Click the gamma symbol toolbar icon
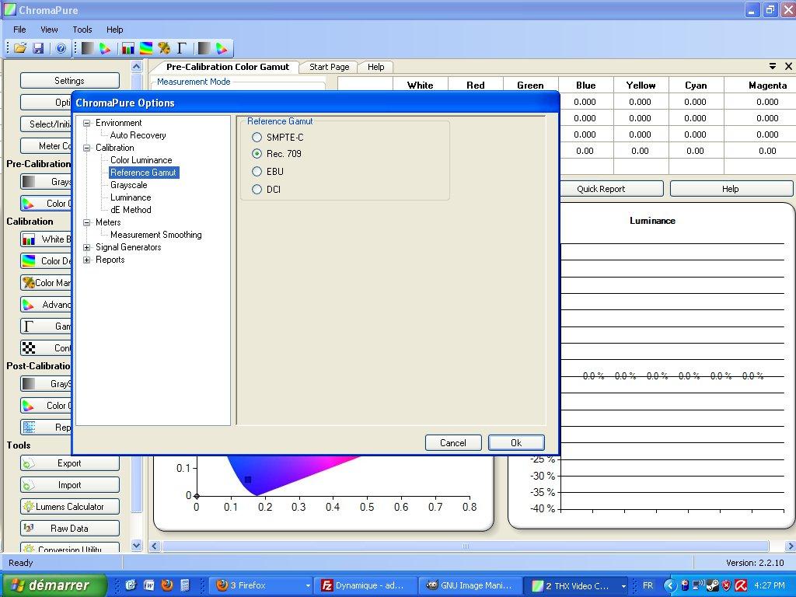Viewport: 796px width, 597px height. pyautogui.click(x=182, y=48)
